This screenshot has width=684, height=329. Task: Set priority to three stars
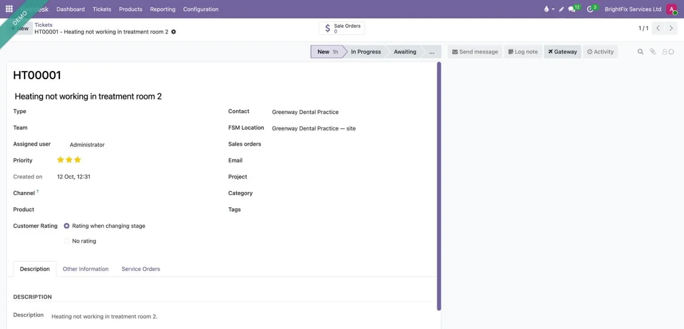coord(78,160)
